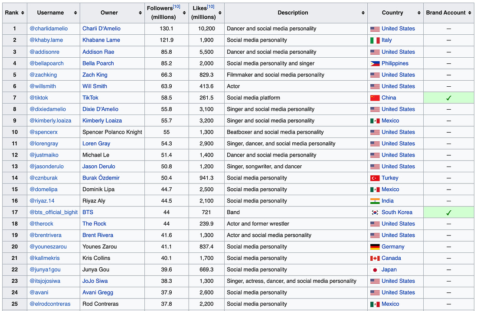Screen dimensions: 477x311
Task: Click the China flag in TikTok row
Action: (x=375, y=98)
